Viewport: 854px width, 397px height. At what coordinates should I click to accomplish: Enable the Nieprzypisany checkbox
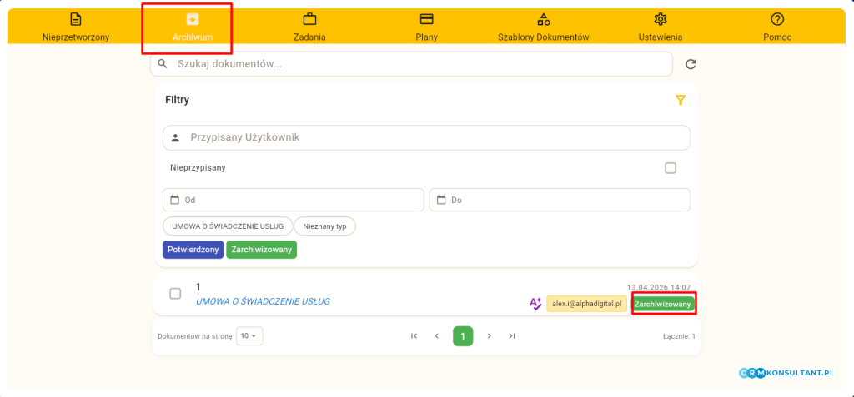(671, 167)
